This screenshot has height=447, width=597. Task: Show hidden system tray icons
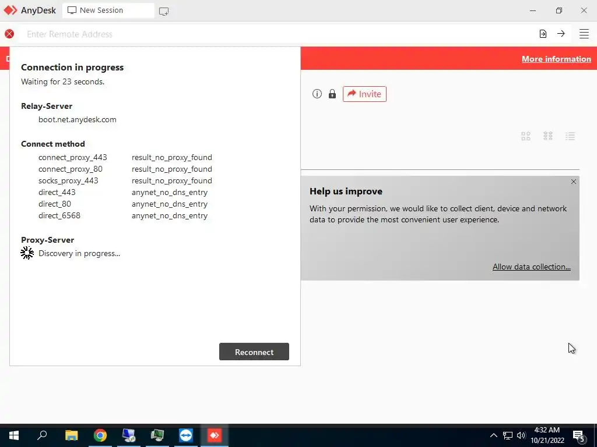493,435
